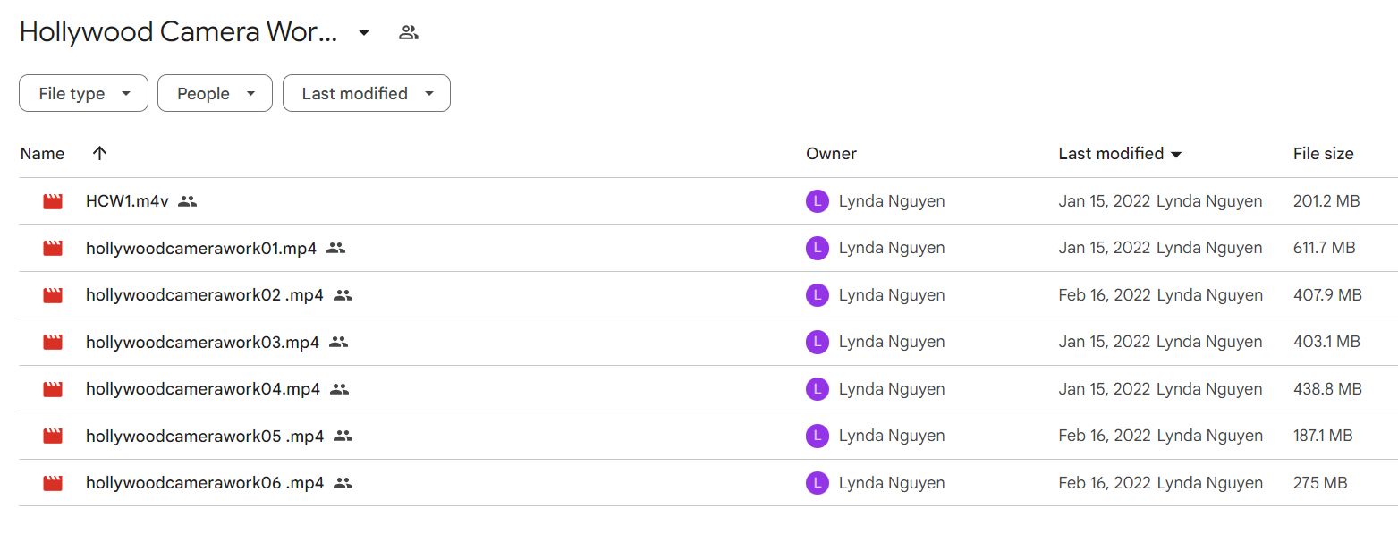Image resolution: width=1398 pixels, height=560 pixels.
Task: Click the video icon for HCW1.m4v
Action: [x=53, y=201]
